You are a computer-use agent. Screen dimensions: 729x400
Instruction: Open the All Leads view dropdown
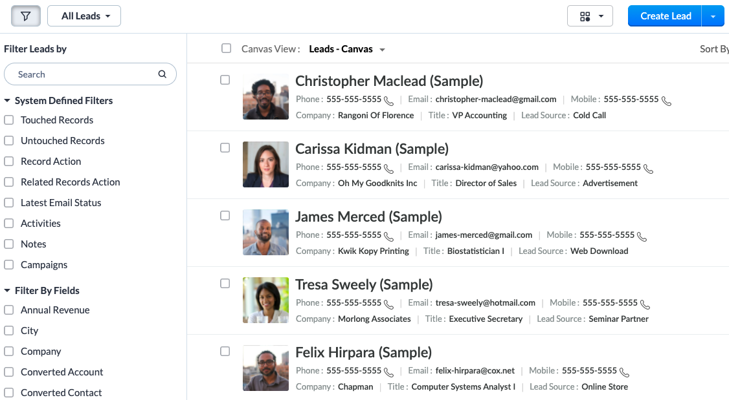coord(84,16)
